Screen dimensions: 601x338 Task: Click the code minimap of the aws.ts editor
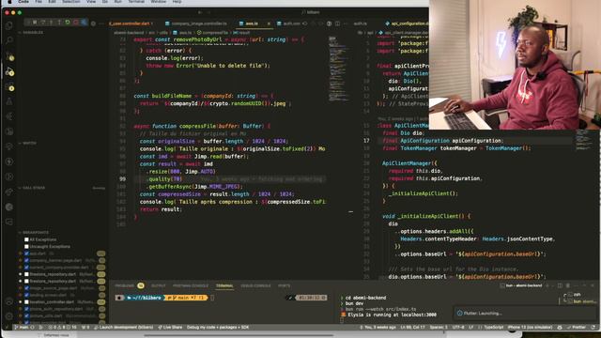[338, 69]
